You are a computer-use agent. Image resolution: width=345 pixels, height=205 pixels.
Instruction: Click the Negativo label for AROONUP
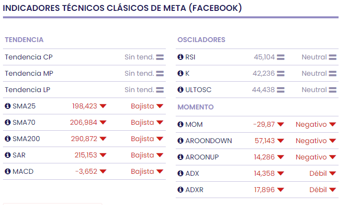pyautogui.click(x=311, y=157)
